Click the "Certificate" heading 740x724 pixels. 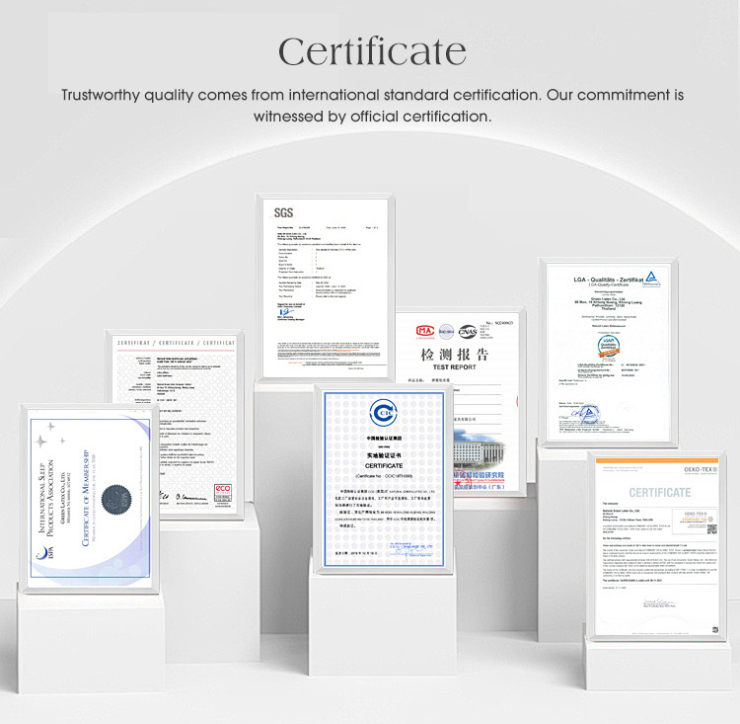(x=372, y=51)
